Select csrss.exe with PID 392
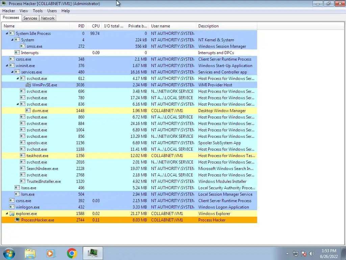The height and width of the screenshot is (260, 346). pos(24,200)
